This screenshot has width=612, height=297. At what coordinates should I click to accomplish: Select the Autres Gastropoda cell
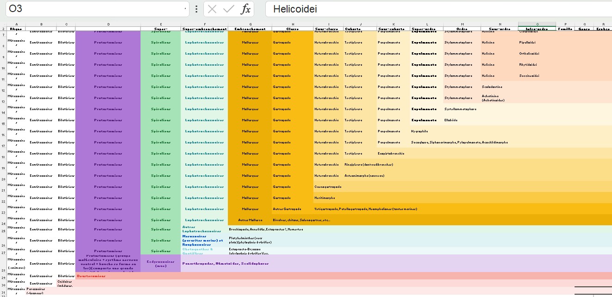293,209
